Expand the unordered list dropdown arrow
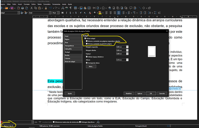Screen dimensions: 199x128 [x=126, y=13]
